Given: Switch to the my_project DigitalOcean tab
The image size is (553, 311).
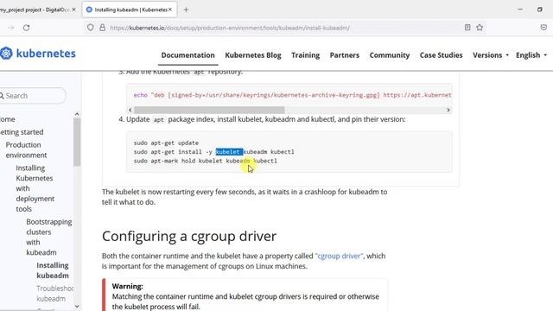Looking at the screenshot, I should (x=35, y=10).
